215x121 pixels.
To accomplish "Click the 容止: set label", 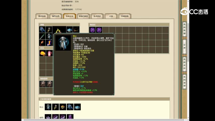I will 42,107.
